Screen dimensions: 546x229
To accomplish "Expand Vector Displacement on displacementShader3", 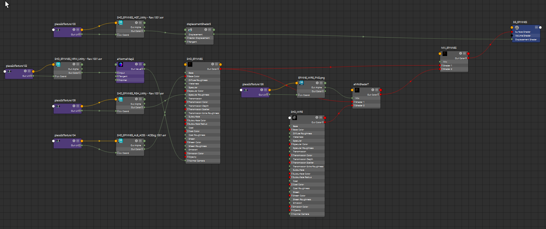I will coord(187,38).
